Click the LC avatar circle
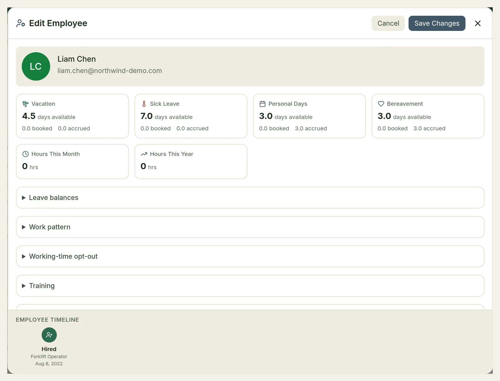The image size is (500, 381). (36, 66)
